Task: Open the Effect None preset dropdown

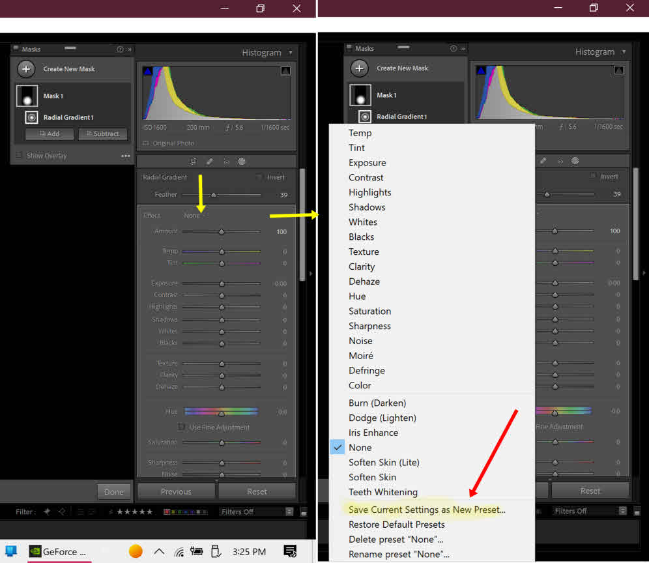Action: pyautogui.click(x=192, y=214)
